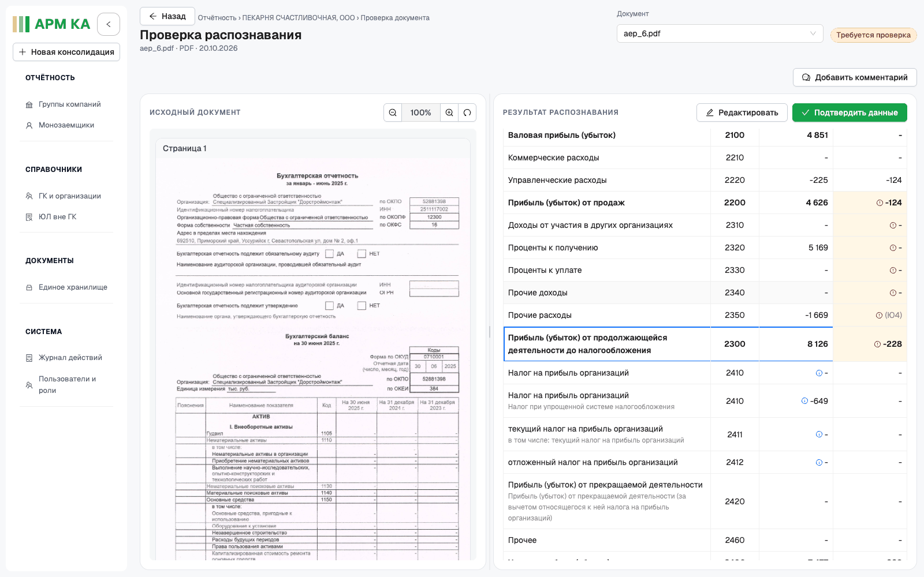Screen dimensions: 924x577
Task: Zoom in the source document
Action: click(x=449, y=113)
